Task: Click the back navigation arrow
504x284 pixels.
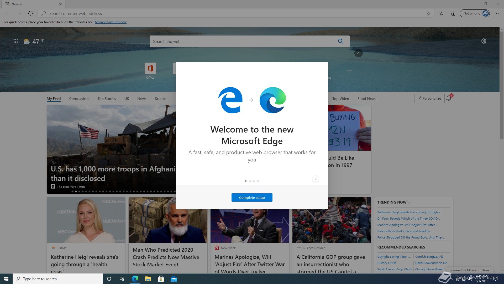Action: coord(7,13)
